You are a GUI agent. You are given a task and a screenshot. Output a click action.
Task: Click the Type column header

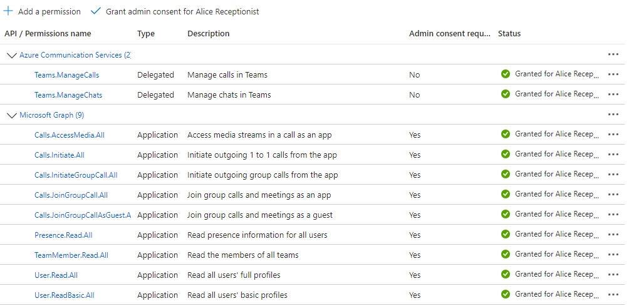(x=146, y=34)
